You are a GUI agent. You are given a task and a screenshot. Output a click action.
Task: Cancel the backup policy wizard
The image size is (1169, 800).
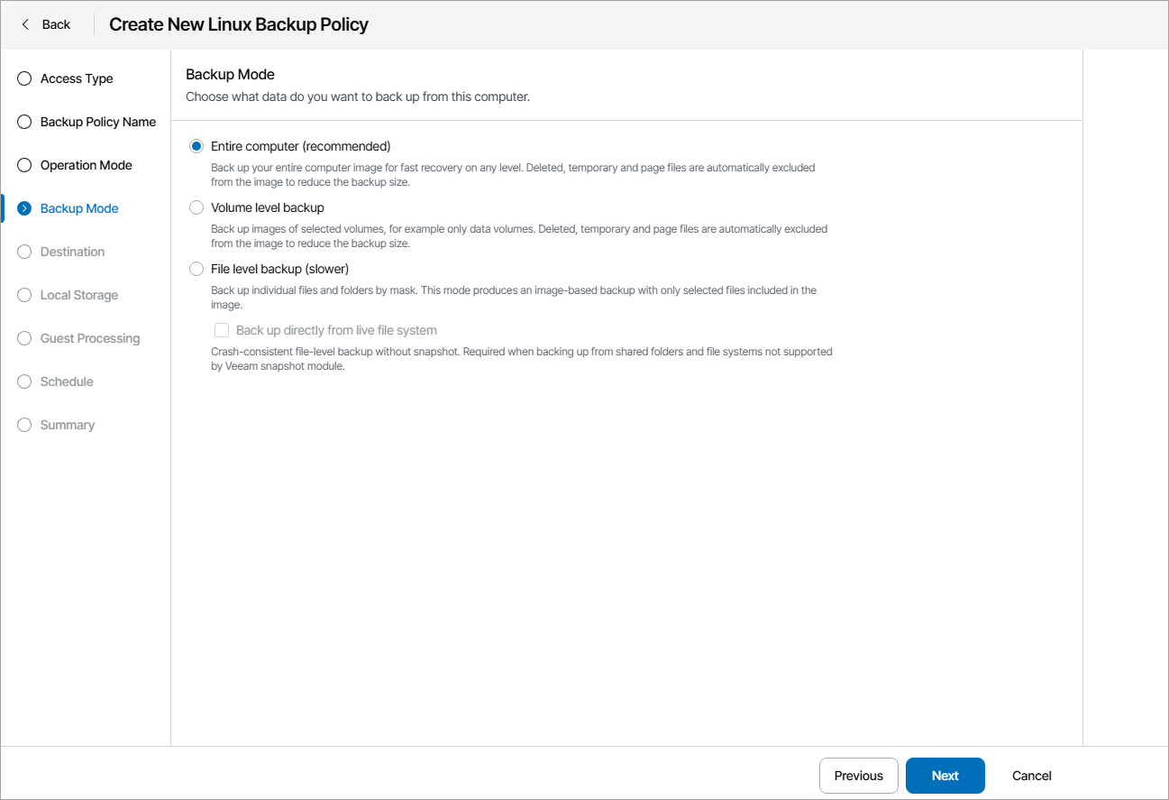coord(1031,776)
